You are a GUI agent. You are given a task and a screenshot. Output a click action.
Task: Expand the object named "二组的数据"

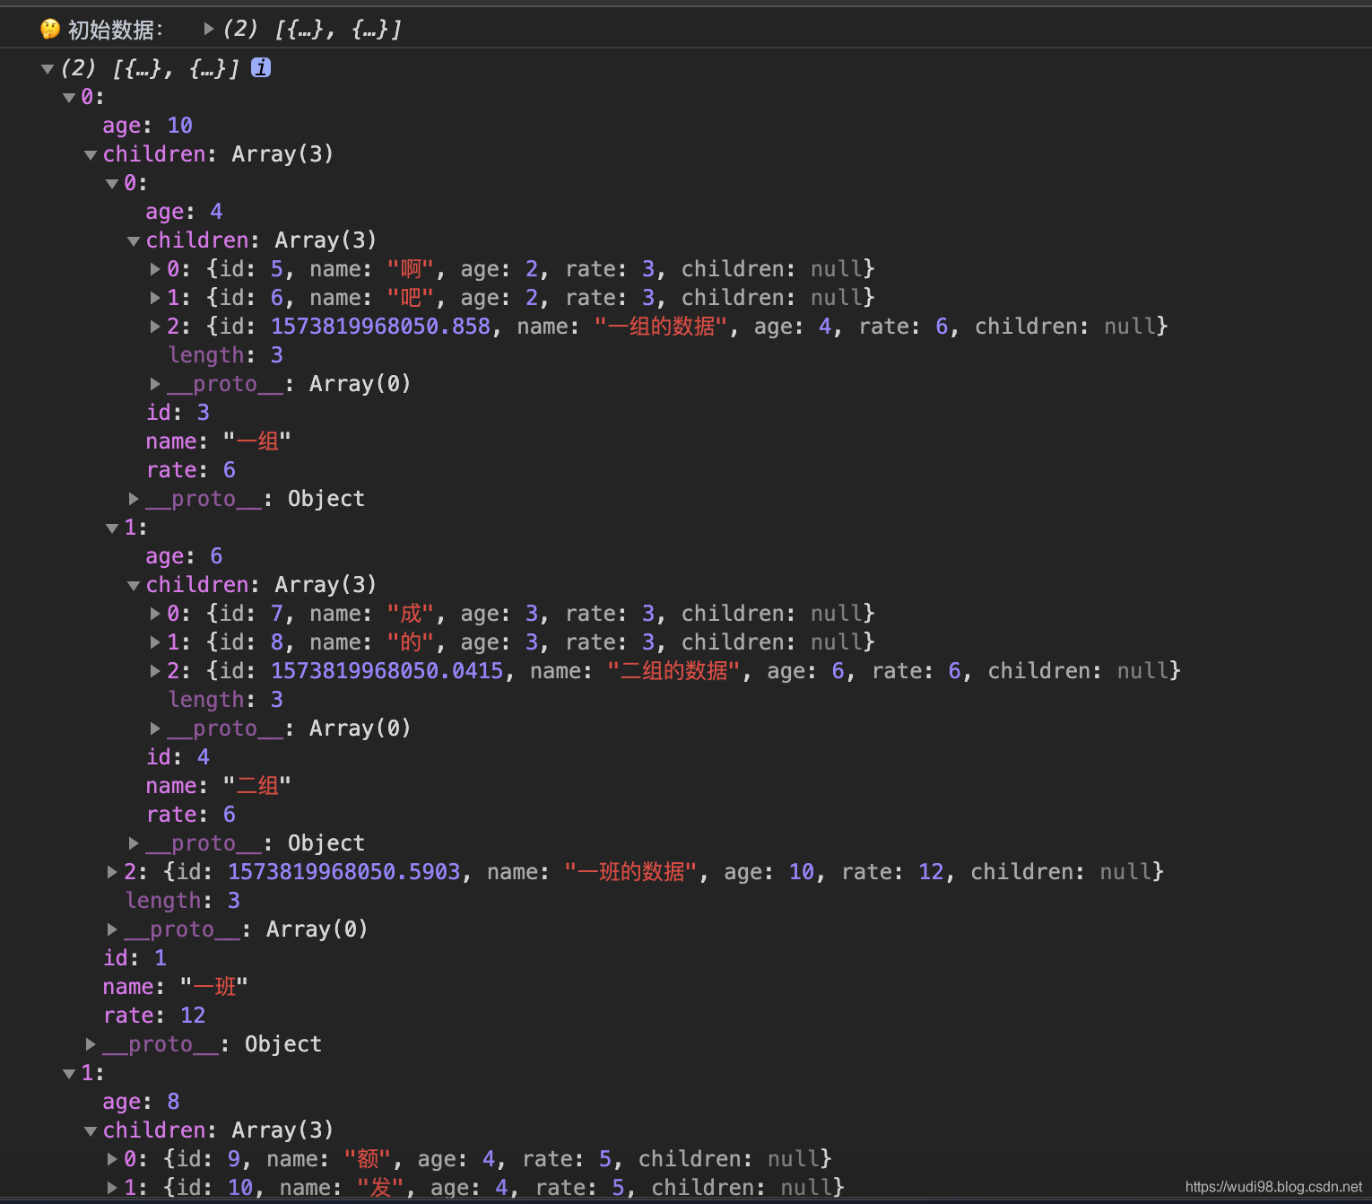pos(155,671)
